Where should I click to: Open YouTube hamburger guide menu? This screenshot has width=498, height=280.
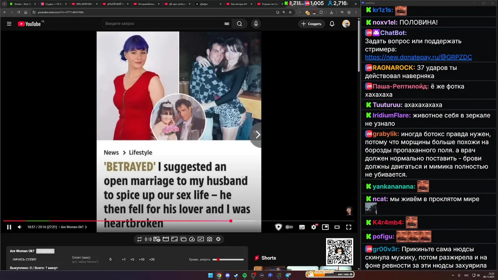pos(9,24)
